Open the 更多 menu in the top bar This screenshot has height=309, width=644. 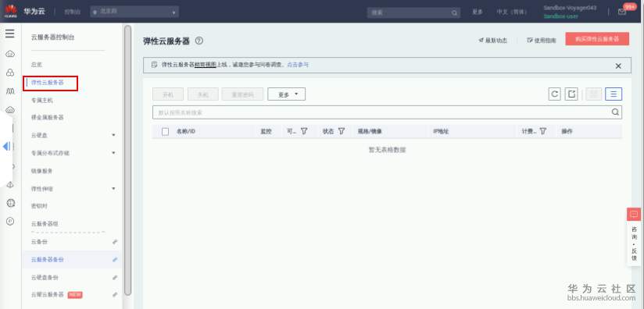(477, 12)
